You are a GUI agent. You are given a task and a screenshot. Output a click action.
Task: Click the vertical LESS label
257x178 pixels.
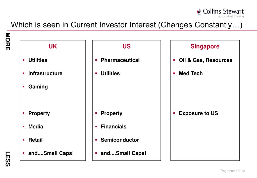pos(8,159)
